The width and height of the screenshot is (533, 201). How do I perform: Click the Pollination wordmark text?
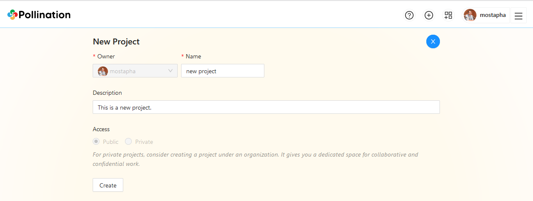pos(45,15)
